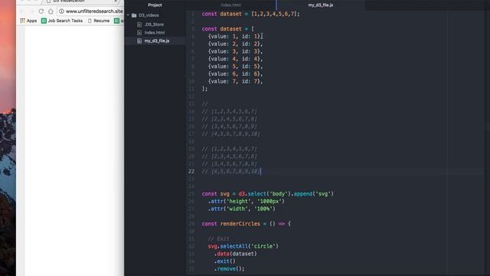Open .DS_Store in the project tree

tap(154, 24)
